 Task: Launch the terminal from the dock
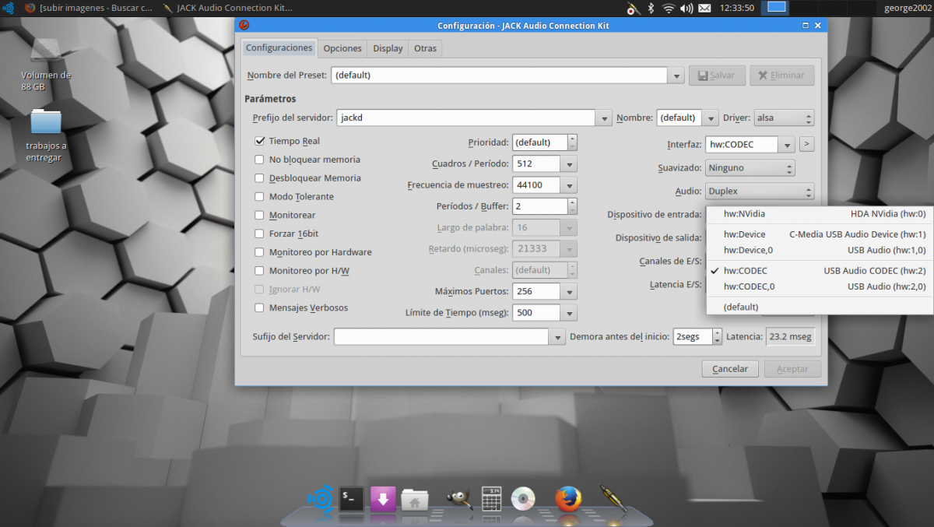pyautogui.click(x=351, y=498)
